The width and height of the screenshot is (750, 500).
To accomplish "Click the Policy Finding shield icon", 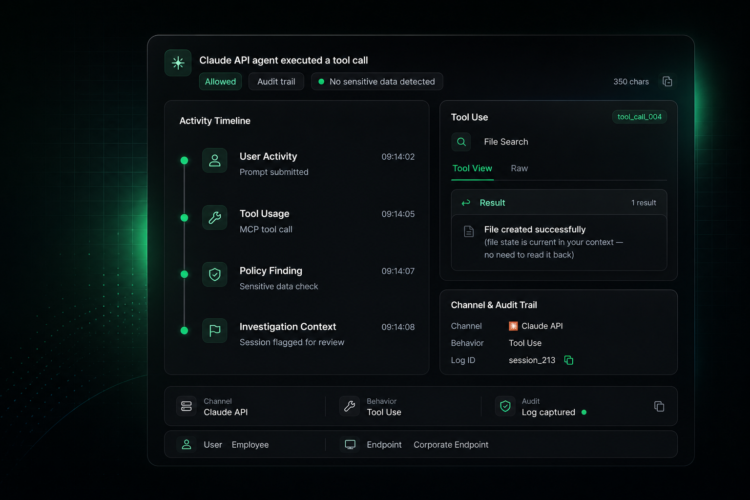I will click(x=215, y=274).
